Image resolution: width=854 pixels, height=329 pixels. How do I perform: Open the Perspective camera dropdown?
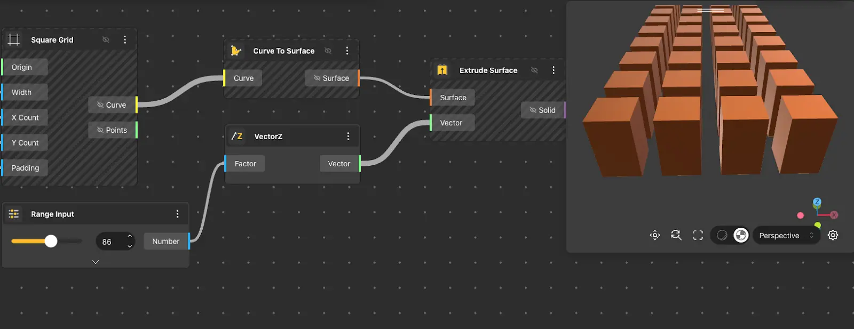point(786,235)
